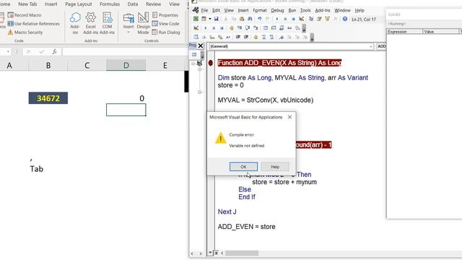Click Run Dialog in Excel Controls group

166,32
